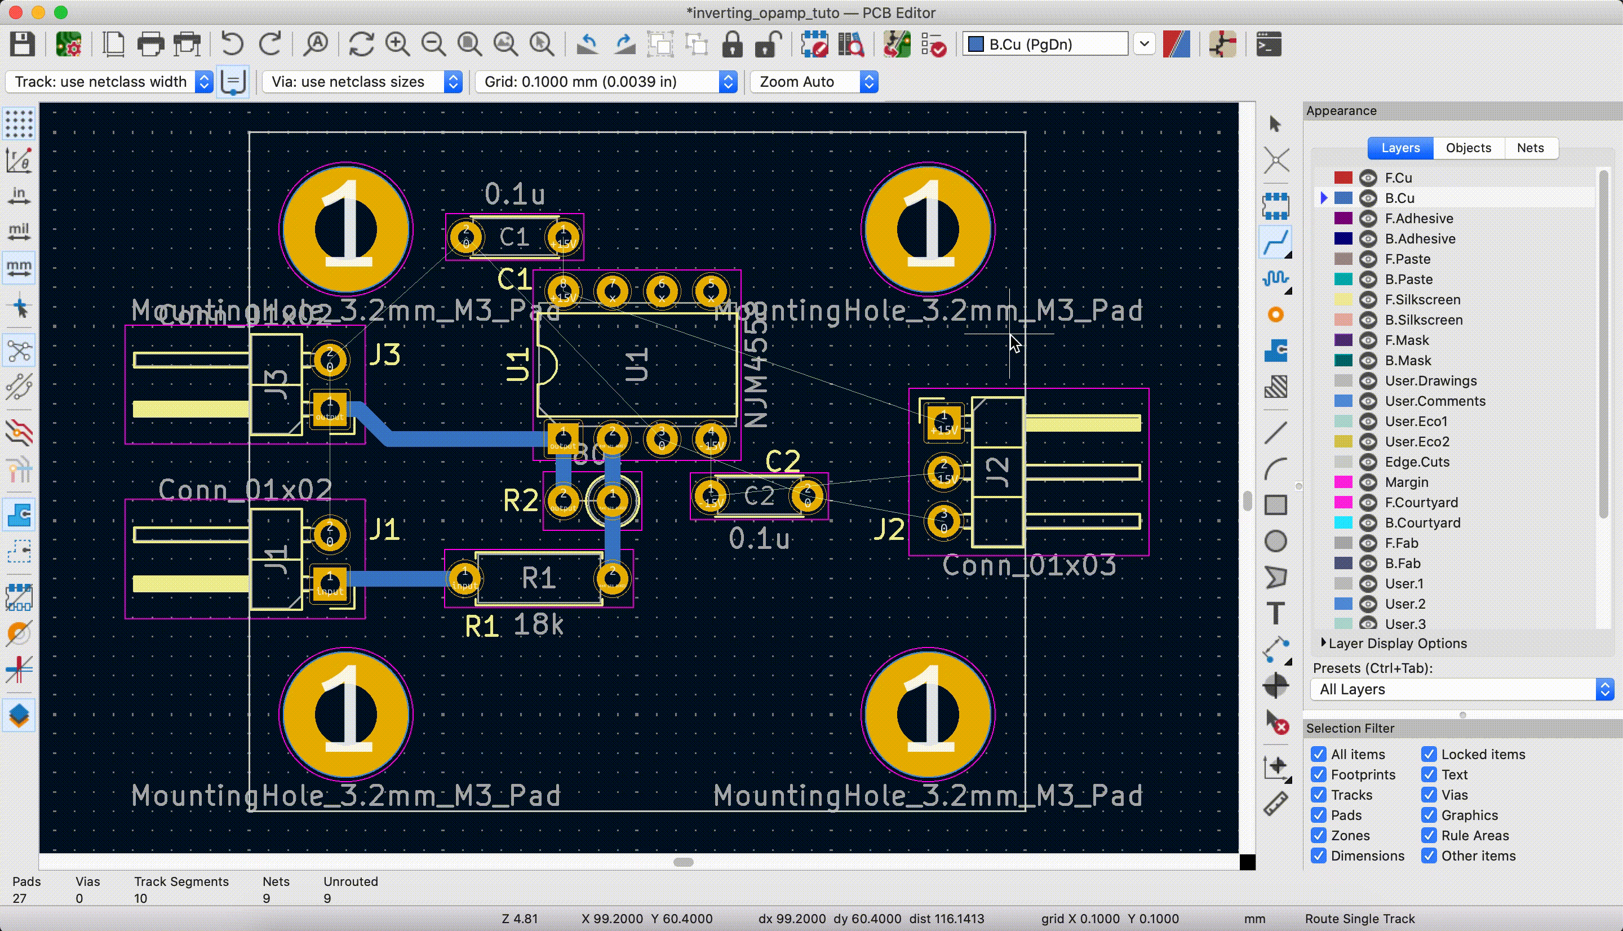The image size is (1623, 931).
Task: Switch to the Objects tab
Action: [1468, 147]
